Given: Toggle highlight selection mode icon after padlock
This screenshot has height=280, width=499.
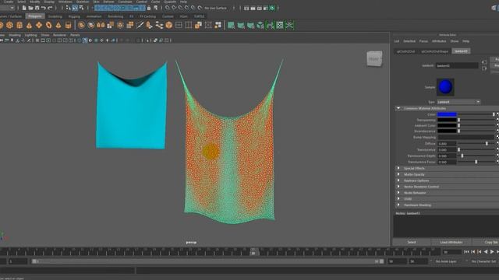Looking at the screenshot, I should coord(156,8).
